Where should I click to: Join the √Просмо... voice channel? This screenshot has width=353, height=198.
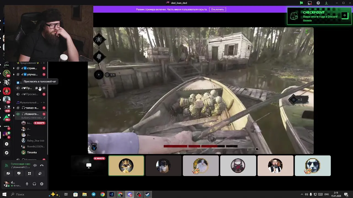pyautogui.click(x=30, y=94)
